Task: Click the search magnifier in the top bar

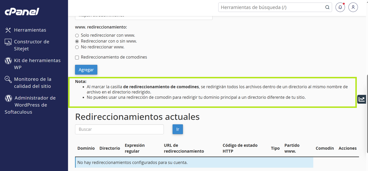Action: click(x=327, y=7)
